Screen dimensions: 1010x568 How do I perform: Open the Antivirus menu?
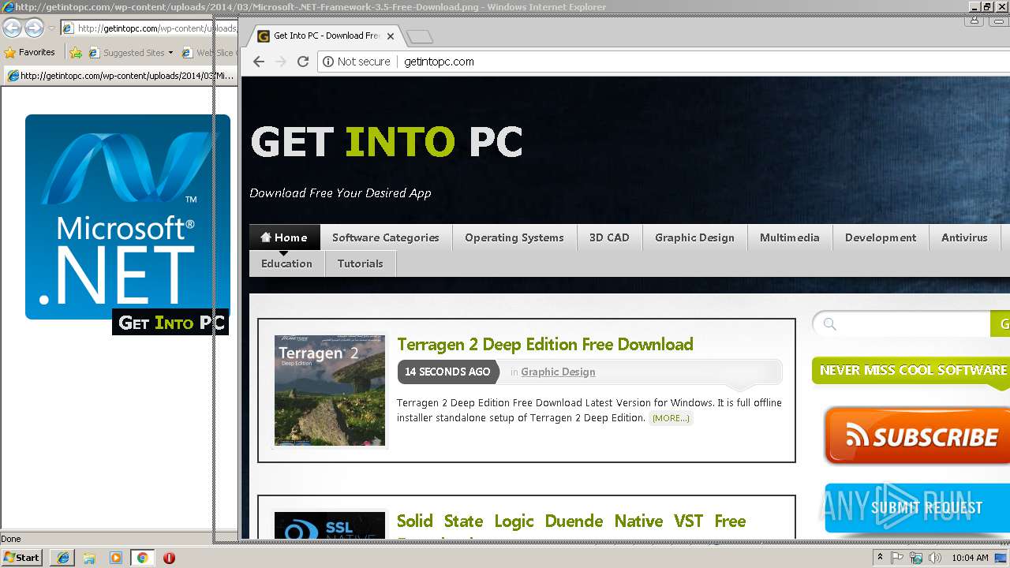point(964,237)
